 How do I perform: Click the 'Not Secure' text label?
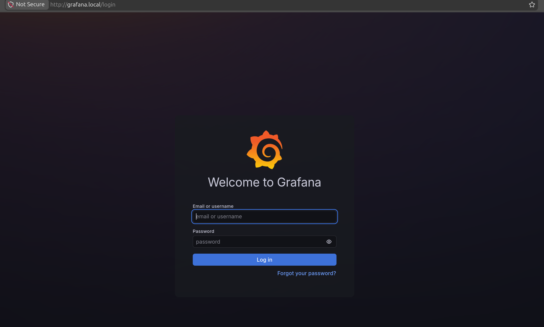coord(30,5)
